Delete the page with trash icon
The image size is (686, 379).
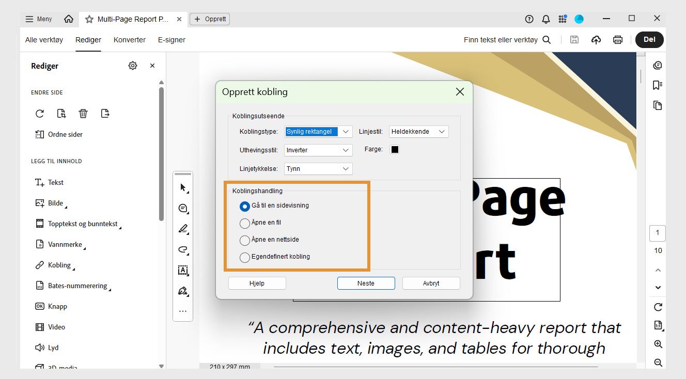pos(83,114)
